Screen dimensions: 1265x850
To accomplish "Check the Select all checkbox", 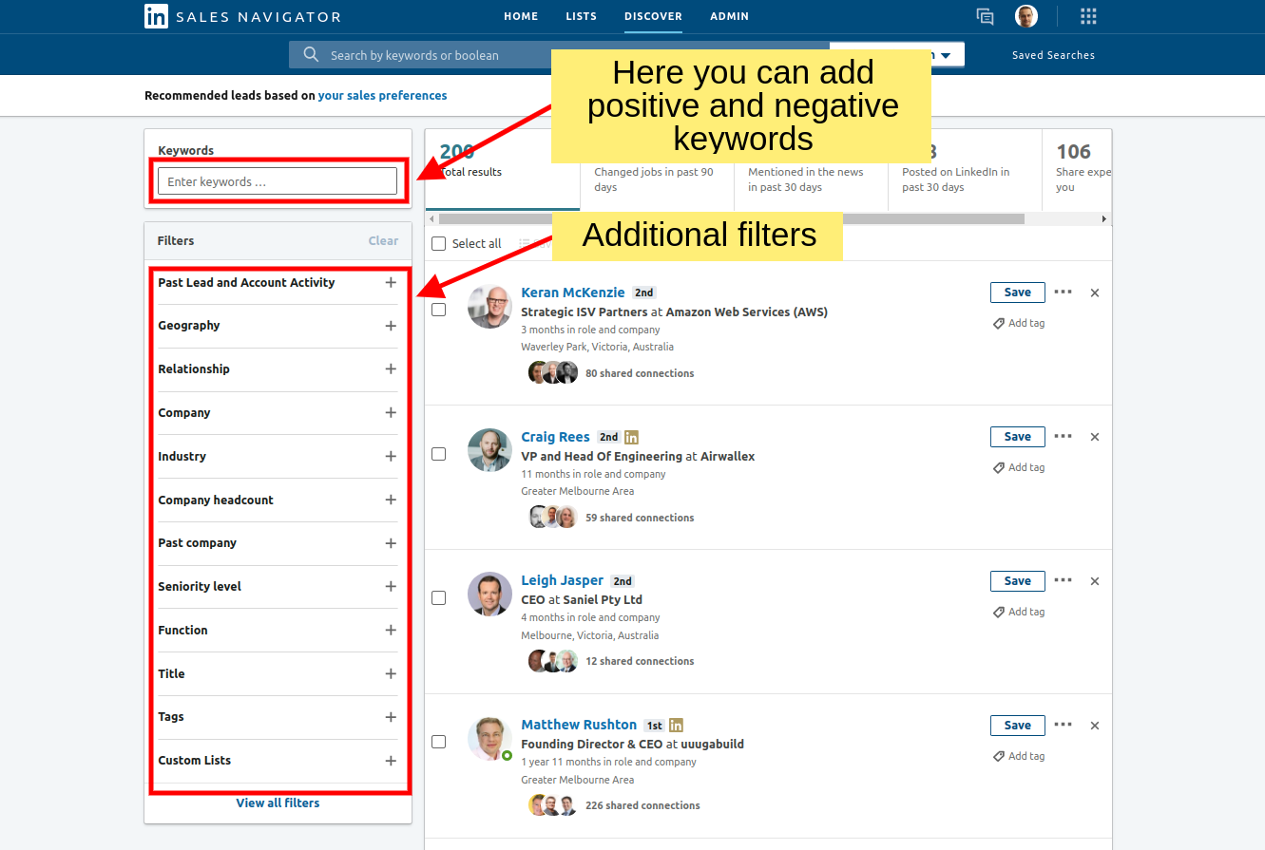I will pyautogui.click(x=438, y=244).
